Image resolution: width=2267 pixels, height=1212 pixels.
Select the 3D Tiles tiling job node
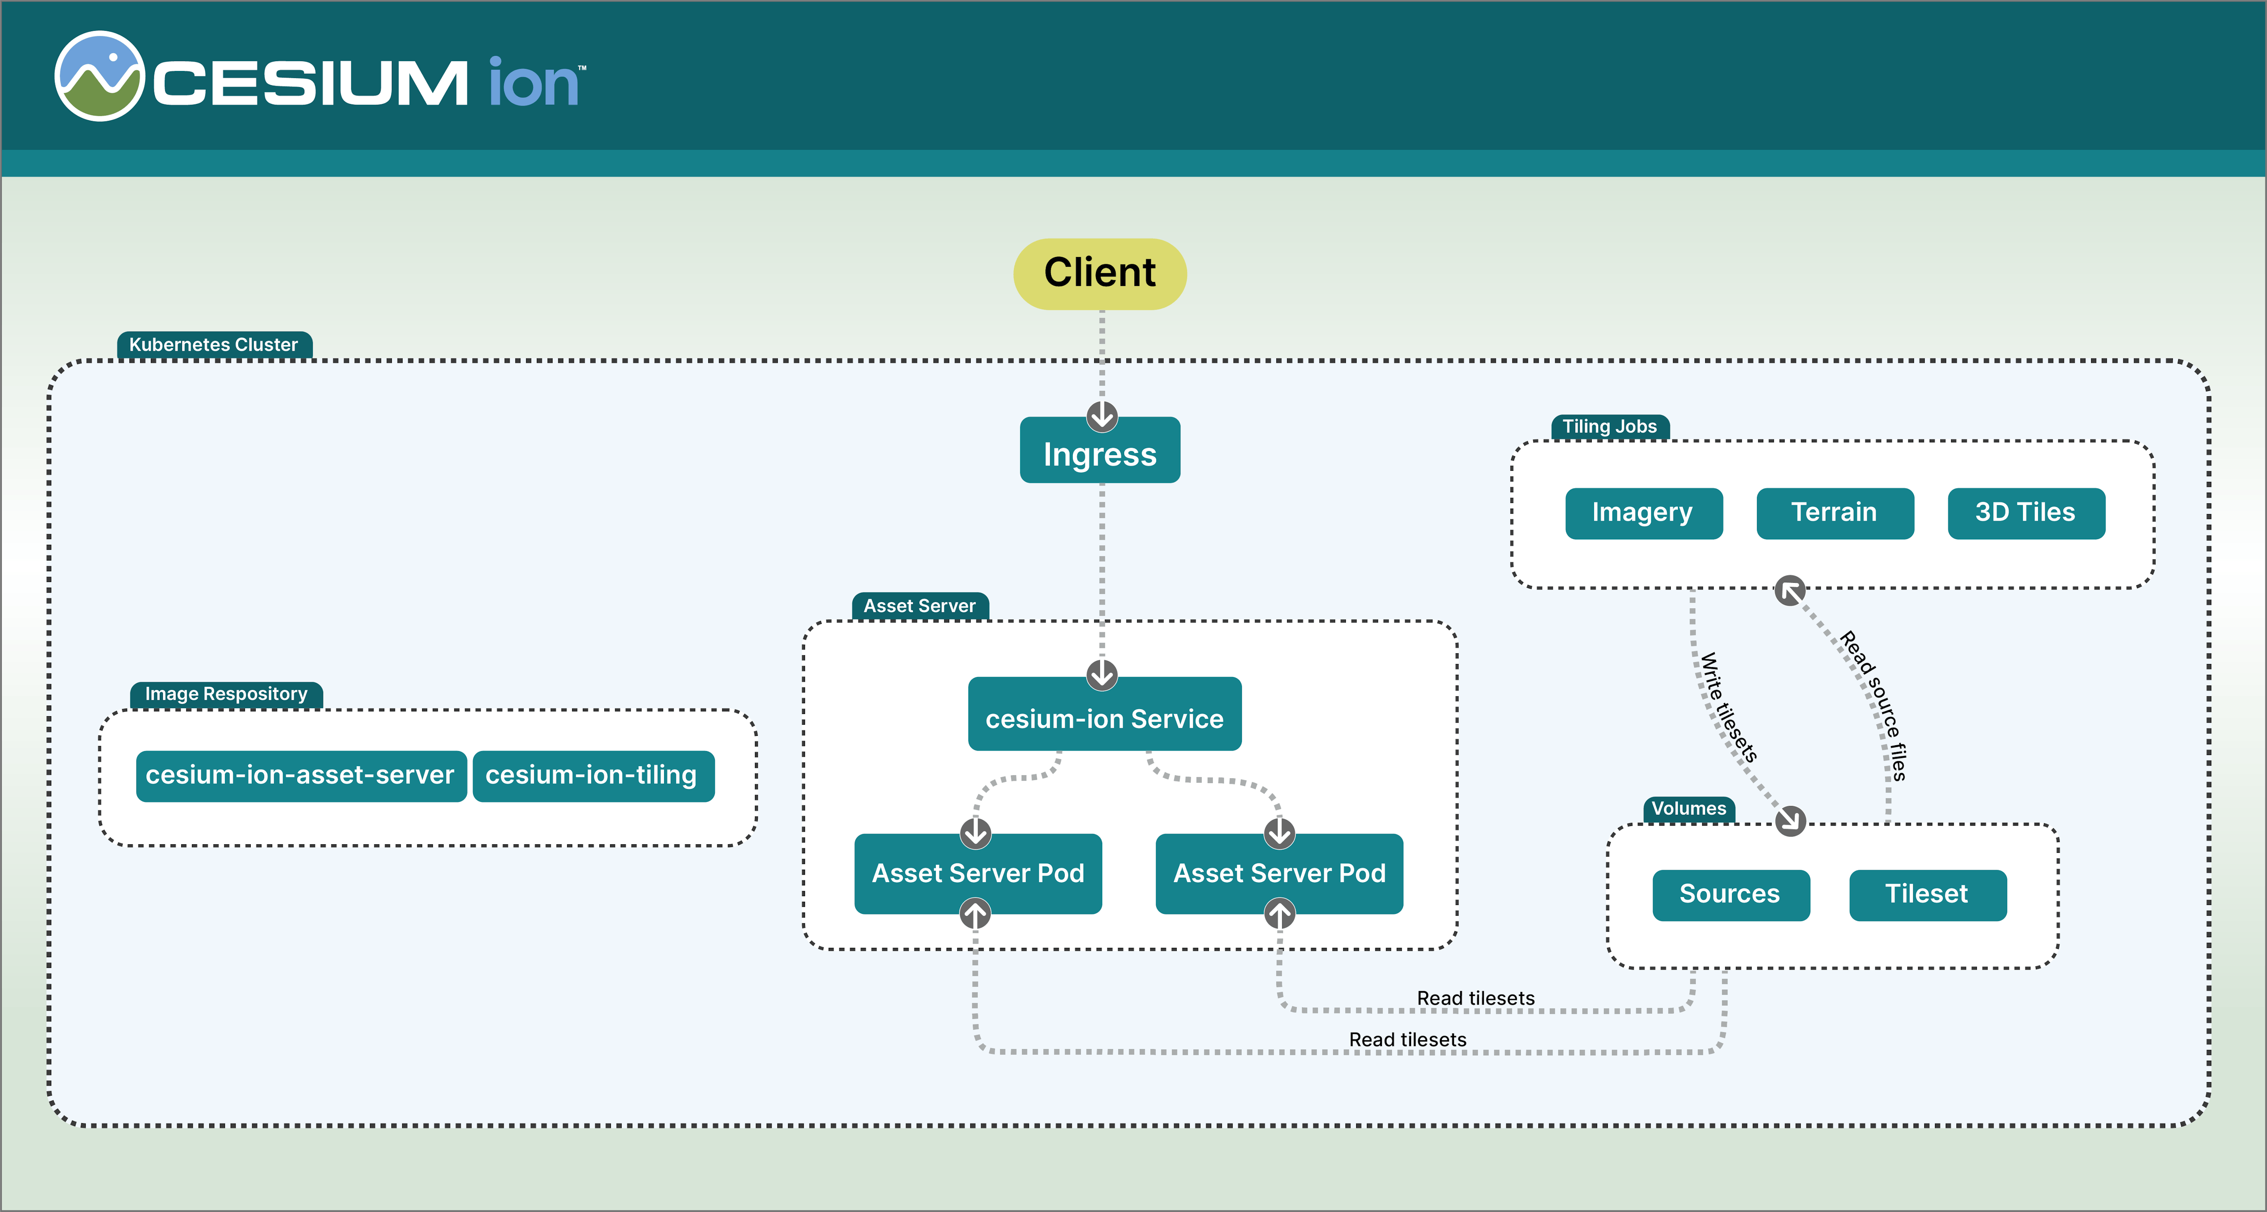click(x=2025, y=513)
